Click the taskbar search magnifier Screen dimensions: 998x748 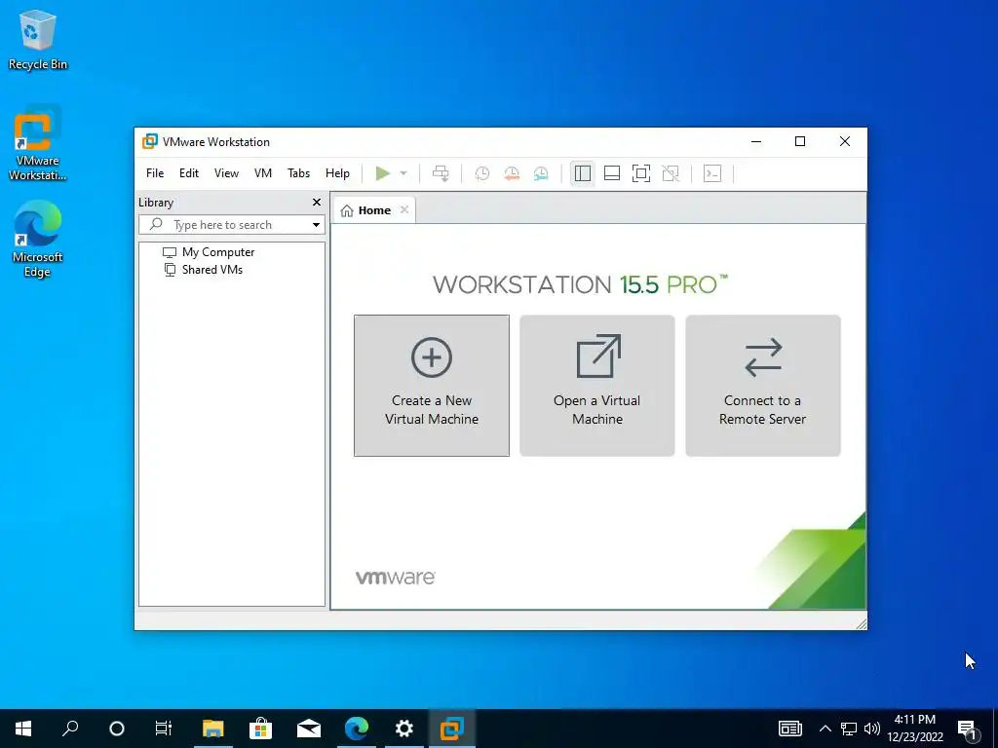pyautogui.click(x=70, y=729)
